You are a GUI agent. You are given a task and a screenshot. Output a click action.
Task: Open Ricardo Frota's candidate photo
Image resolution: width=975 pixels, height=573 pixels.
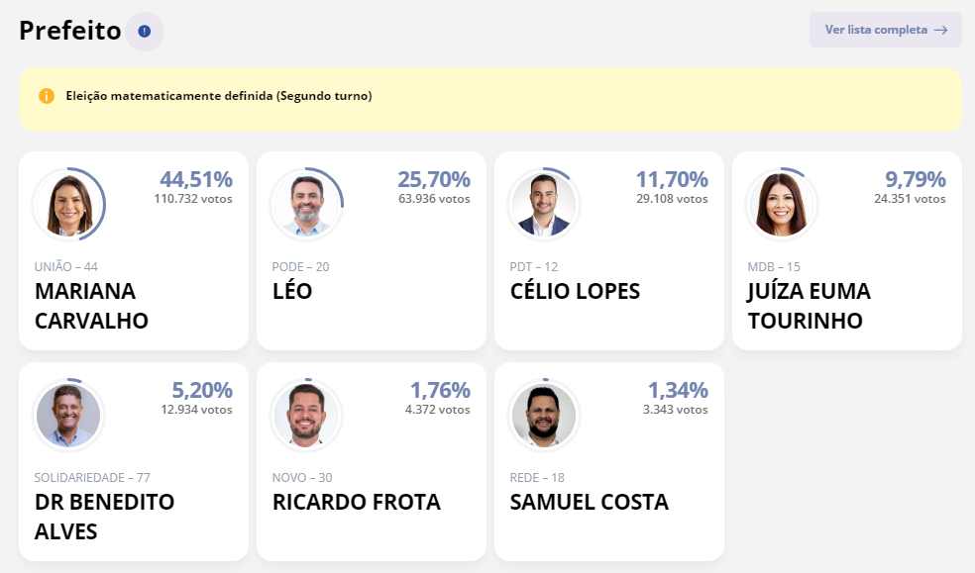point(306,416)
